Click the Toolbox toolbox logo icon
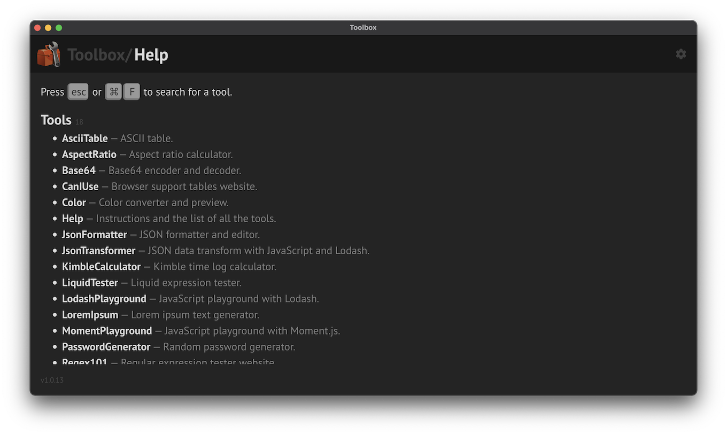Viewport: 727px width, 435px height. click(49, 55)
